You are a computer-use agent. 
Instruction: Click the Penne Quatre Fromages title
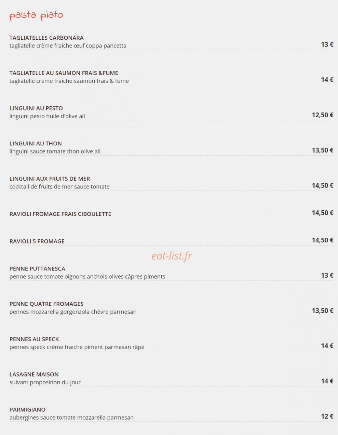[x=46, y=304]
